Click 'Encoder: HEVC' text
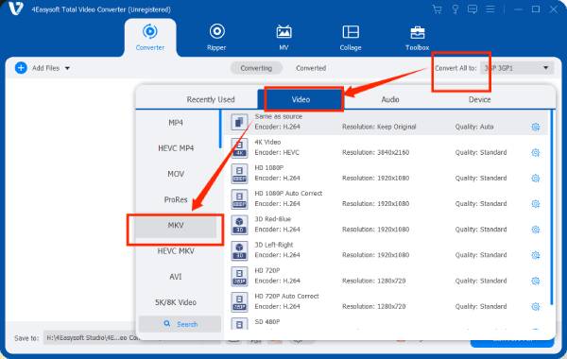 277,152
